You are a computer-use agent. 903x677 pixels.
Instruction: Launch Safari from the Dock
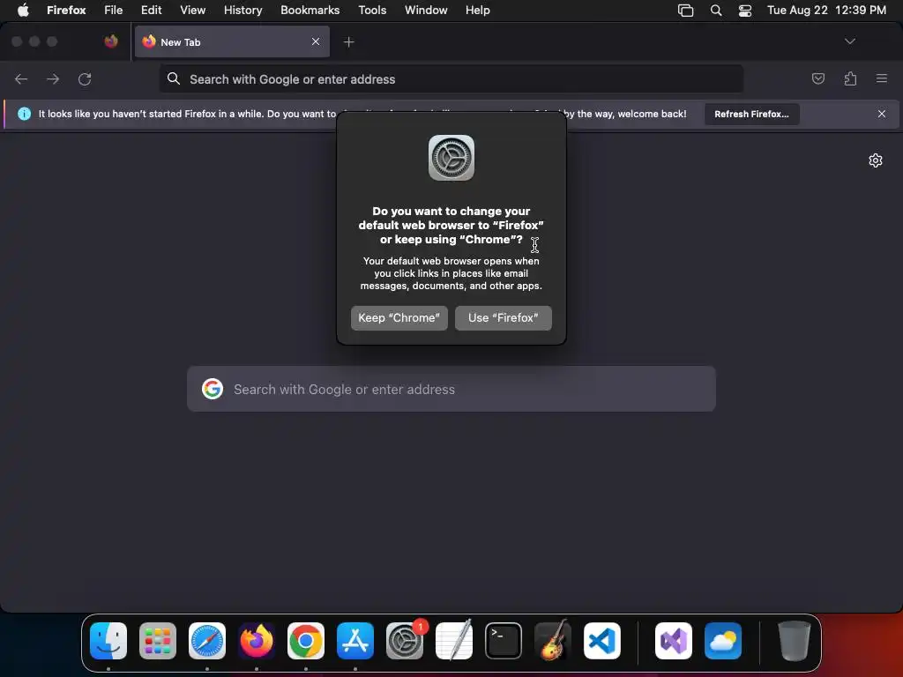pyautogui.click(x=207, y=641)
